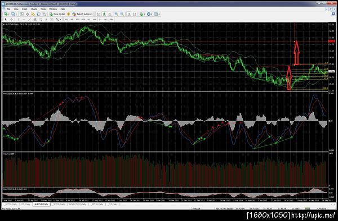Image resolution: width=338 pixels, height=221 pixels.
Task: Toggle the W1 weekly timeframe button
Action: click(106, 20)
